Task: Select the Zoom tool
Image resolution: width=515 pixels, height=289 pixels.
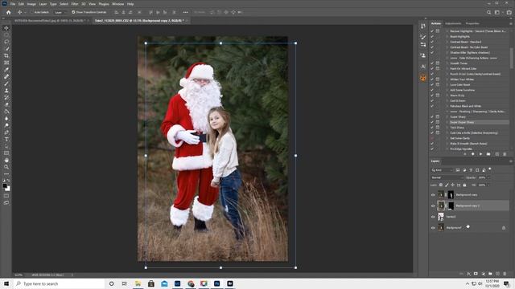Action: [x=6, y=167]
